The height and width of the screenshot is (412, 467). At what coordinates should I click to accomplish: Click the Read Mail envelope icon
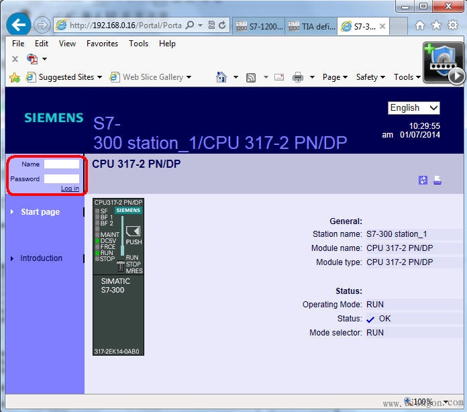279,77
